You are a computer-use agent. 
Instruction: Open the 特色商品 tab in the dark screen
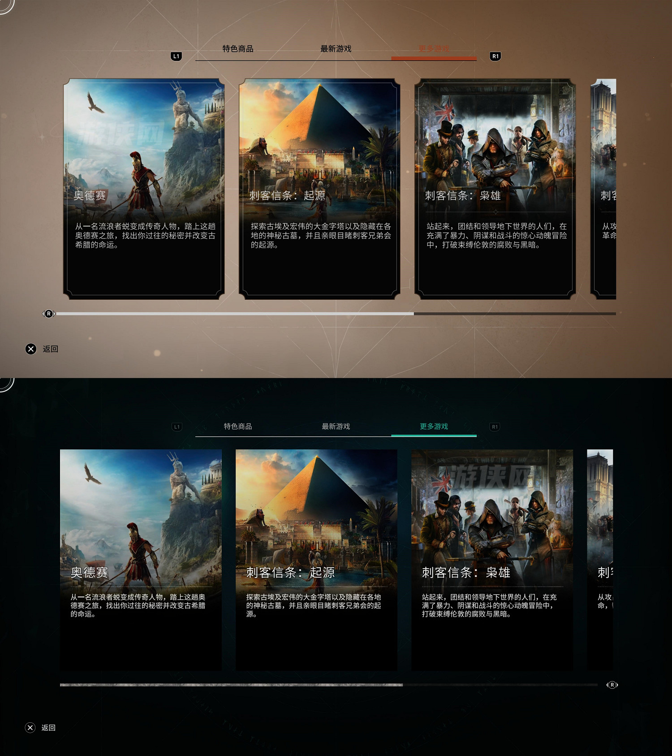pos(238,426)
